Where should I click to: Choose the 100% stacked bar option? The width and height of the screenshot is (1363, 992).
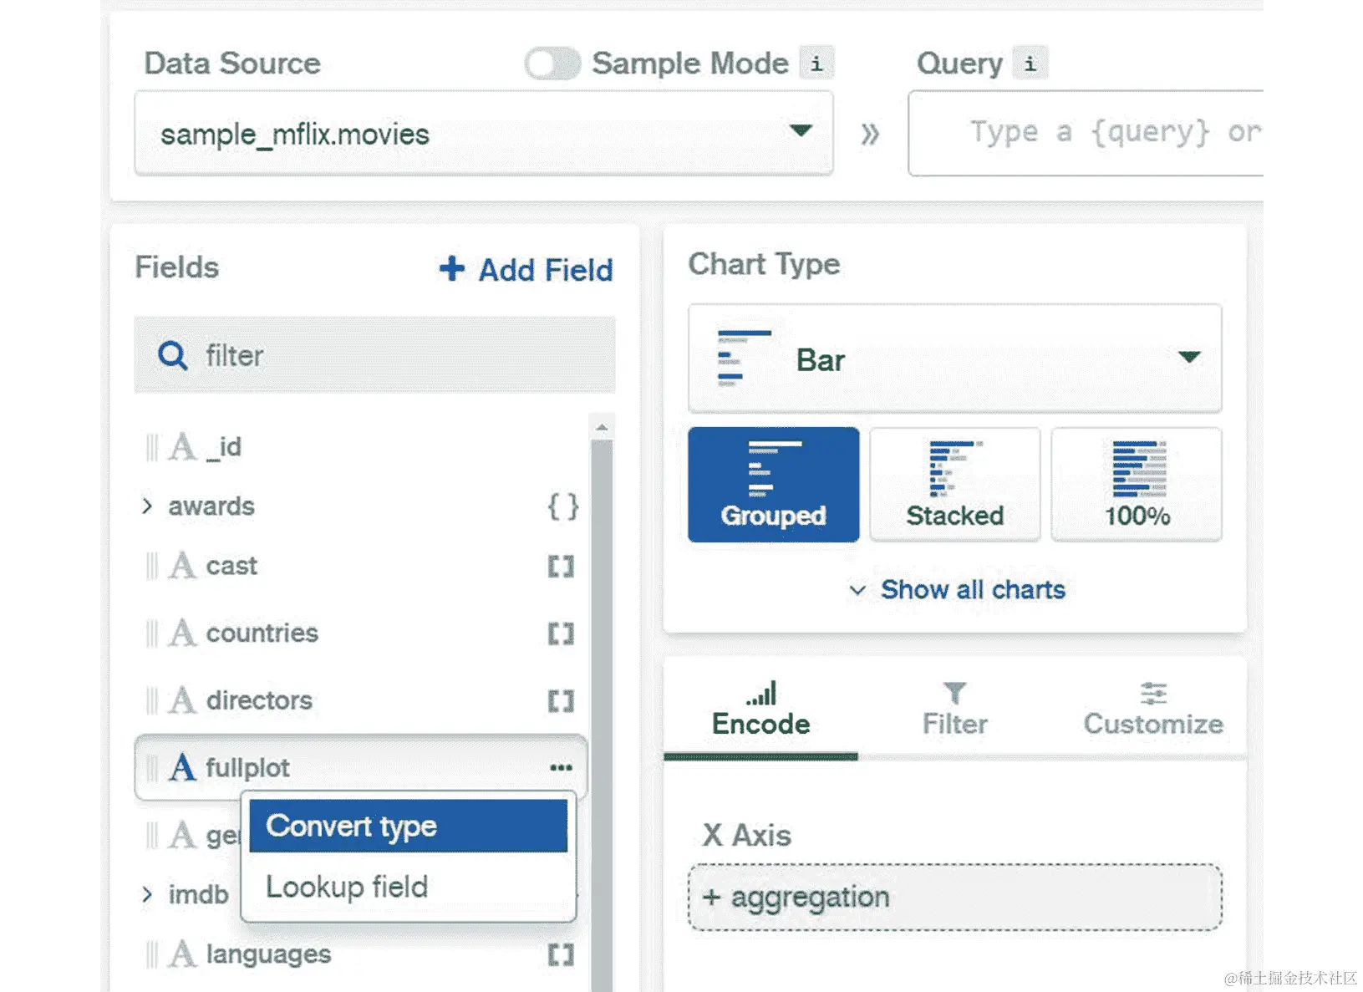point(1137,485)
